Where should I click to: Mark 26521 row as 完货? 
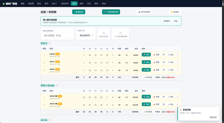[x=171, y=62]
